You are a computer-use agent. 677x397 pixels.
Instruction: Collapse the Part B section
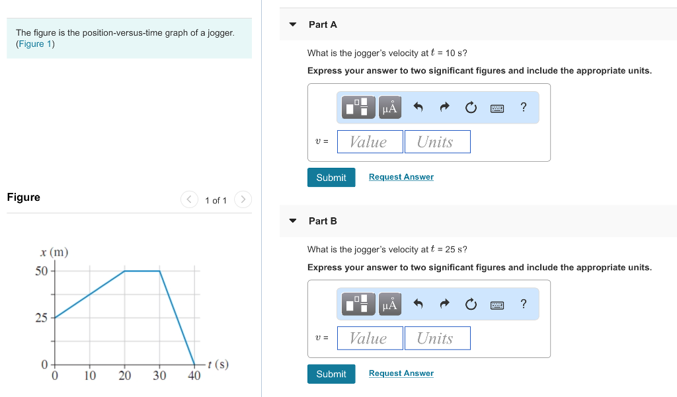294,221
